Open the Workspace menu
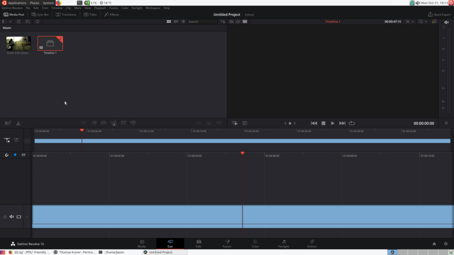Image resolution: width=454 pixels, height=255 pixels. click(x=153, y=8)
